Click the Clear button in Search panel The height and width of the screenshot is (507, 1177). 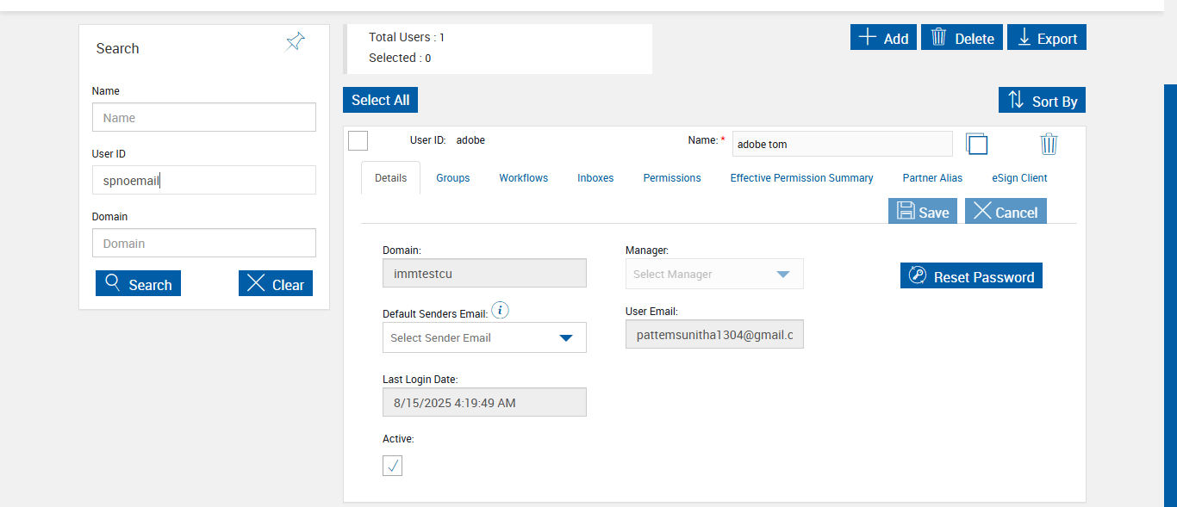pos(276,284)
